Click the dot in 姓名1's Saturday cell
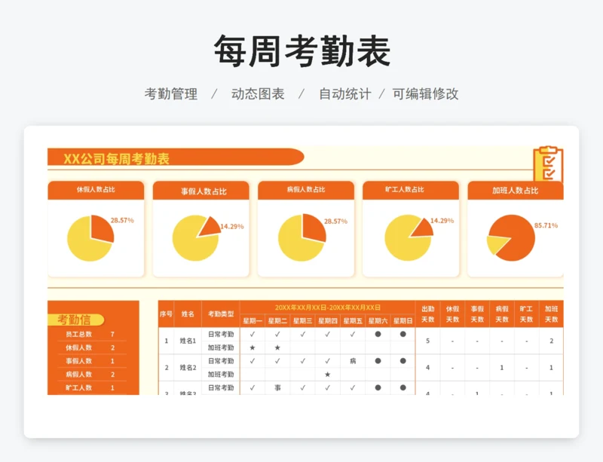The image size is (603, 462). coord(378,334)
